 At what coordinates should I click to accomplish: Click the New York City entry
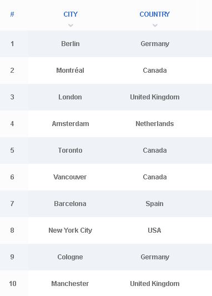point(70,230)
